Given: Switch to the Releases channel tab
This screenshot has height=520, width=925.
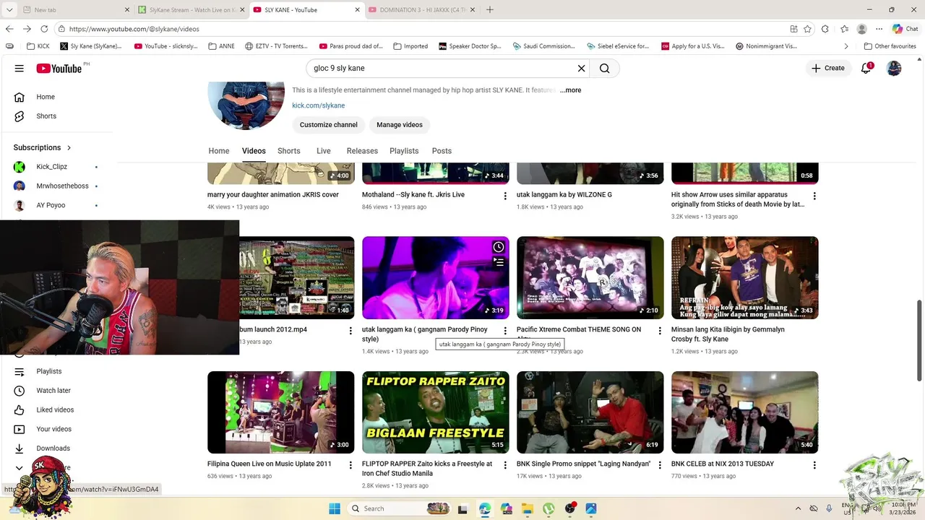Looking at the screenshot, I should pyautogui.click(x=362, y=151).
